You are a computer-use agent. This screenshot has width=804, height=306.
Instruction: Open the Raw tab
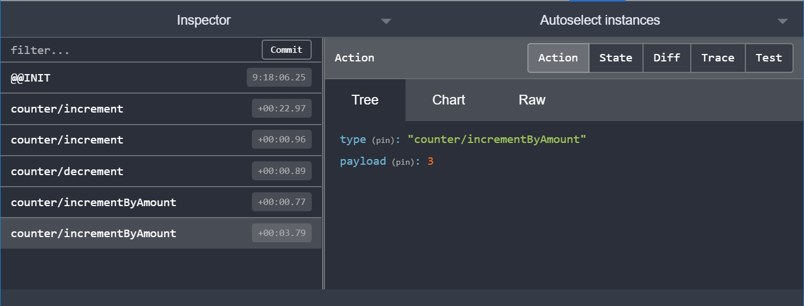532,100
